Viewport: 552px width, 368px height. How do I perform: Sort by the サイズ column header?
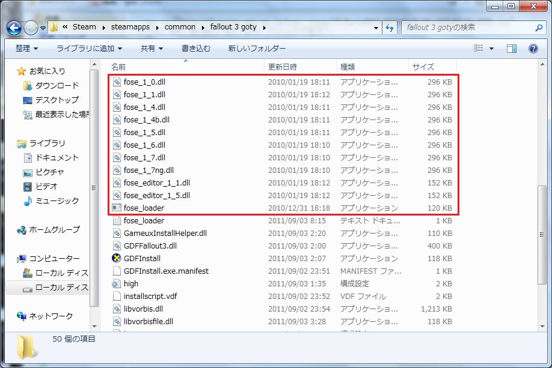433,67
